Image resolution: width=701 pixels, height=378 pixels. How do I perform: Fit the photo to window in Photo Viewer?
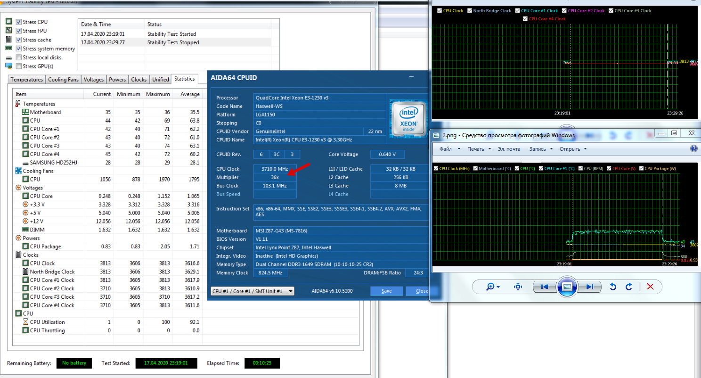point(518,287)
